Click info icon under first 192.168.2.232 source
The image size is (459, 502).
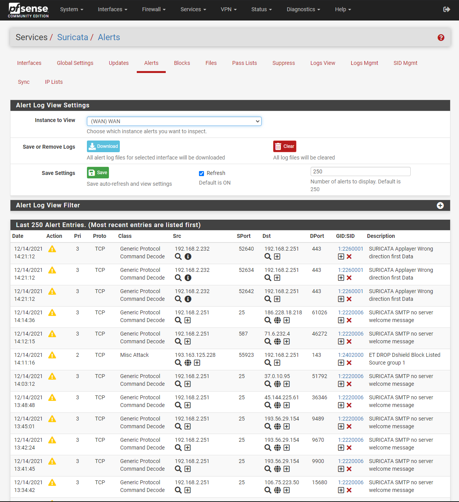tap(188, 256)
